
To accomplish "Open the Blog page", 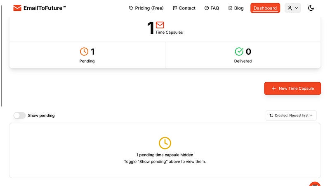I will [x=236, y=8].
